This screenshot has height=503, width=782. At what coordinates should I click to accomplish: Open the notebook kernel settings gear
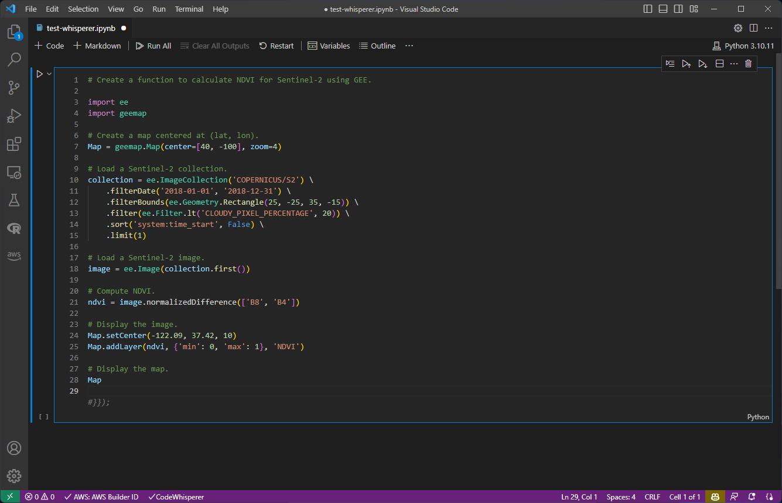tap(737, 27)
